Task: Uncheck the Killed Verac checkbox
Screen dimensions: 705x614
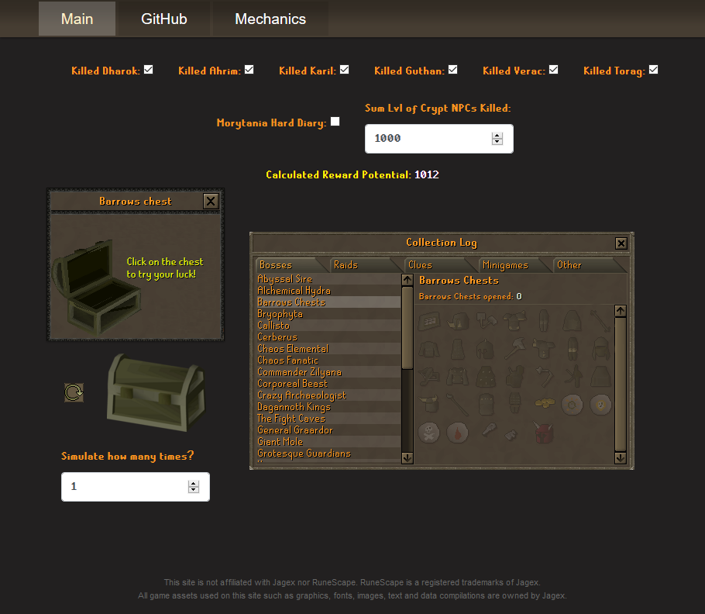Action: point(552,68)
